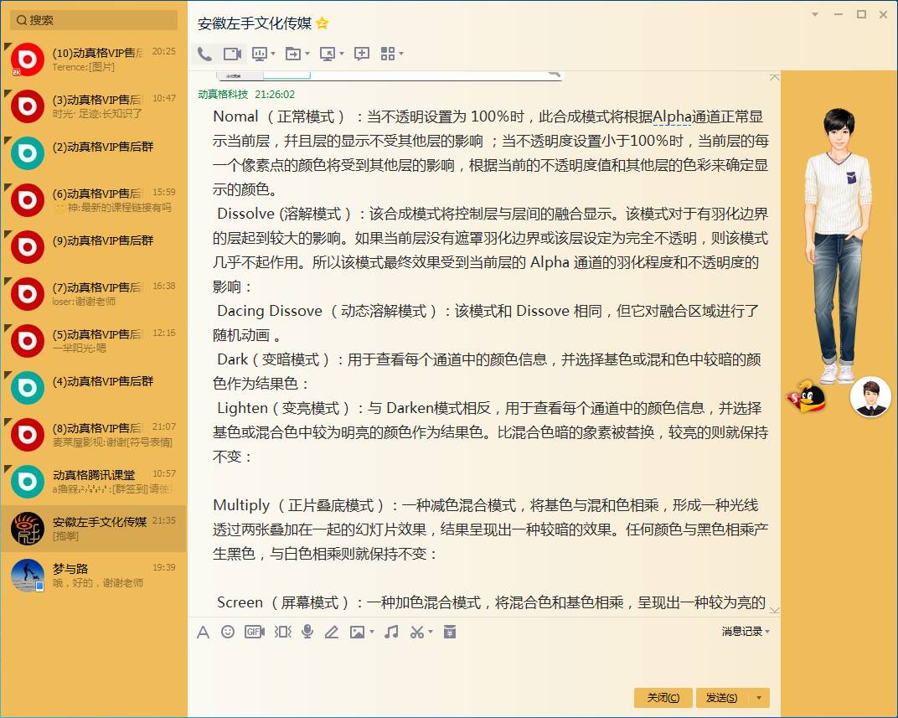This screenshot has width=898, height=718.
Task: Click the GIF animation icon
Action: pos(255,632)
